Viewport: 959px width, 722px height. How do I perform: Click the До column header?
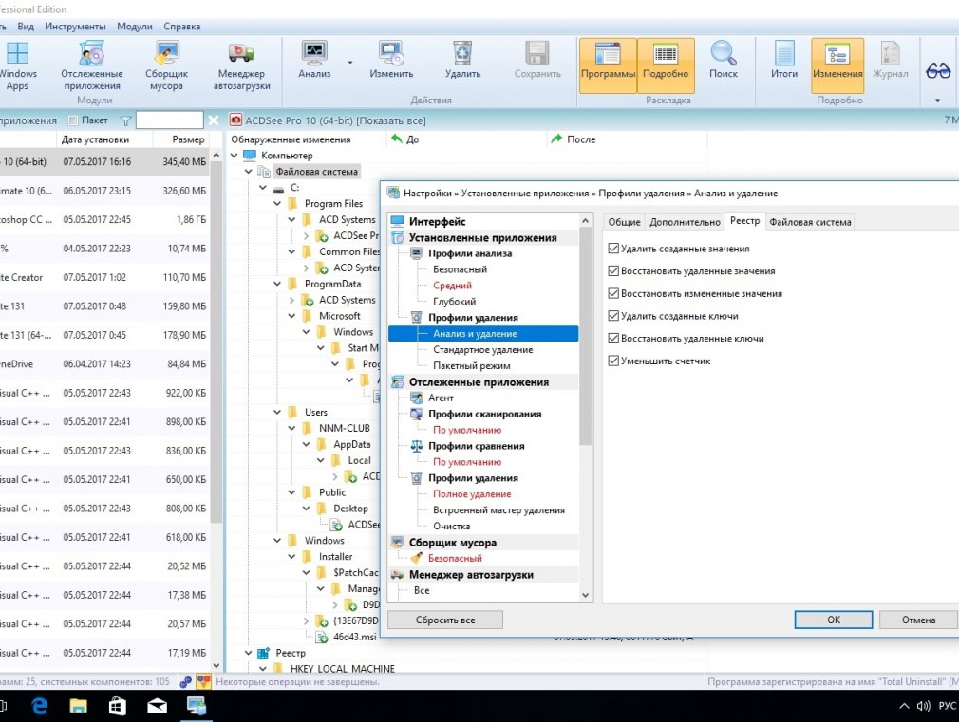coord(466,139)
